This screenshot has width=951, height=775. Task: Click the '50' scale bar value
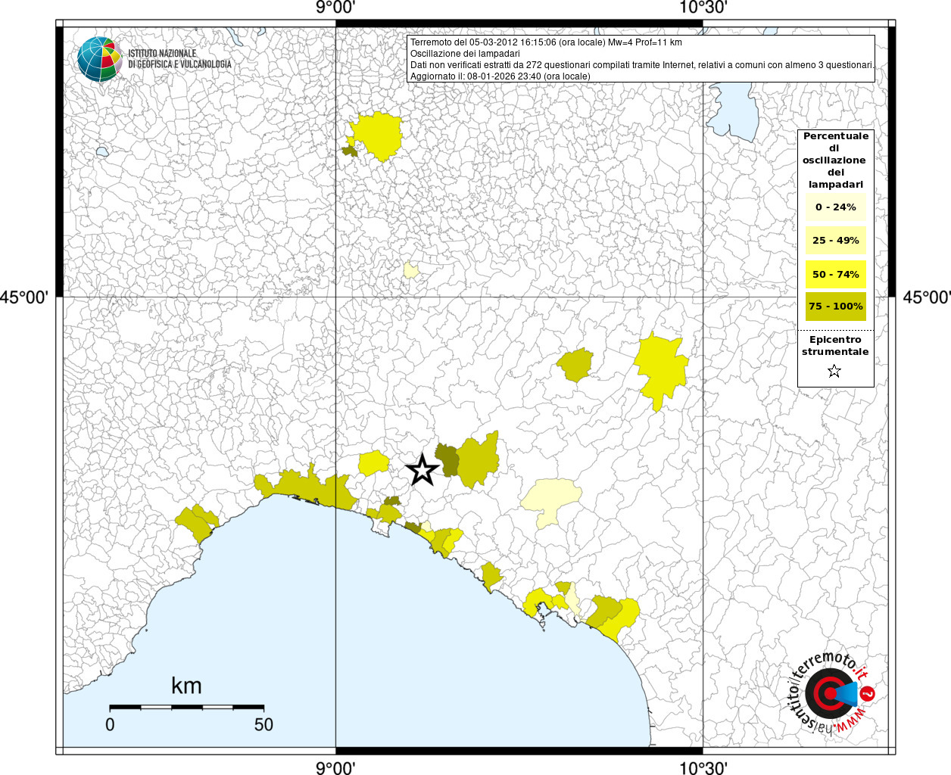[263, 724]
